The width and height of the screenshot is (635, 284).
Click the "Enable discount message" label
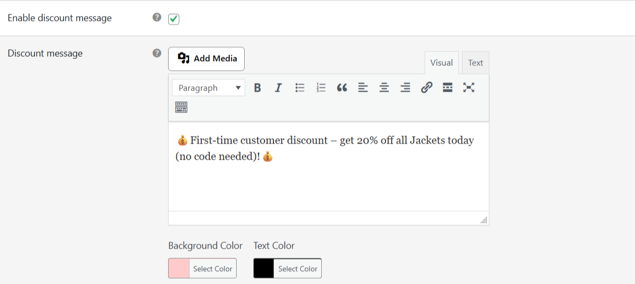coord(60,18)
